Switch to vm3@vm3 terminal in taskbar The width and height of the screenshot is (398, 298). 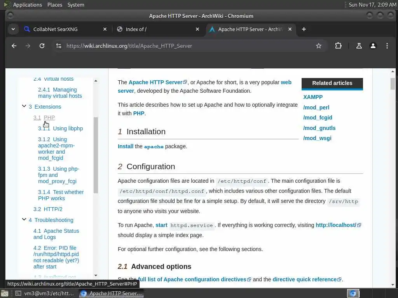tap(45, 293)
